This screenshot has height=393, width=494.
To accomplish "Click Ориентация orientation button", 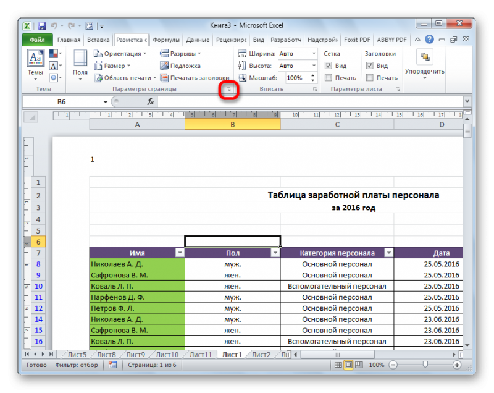I will coord(120,54).
